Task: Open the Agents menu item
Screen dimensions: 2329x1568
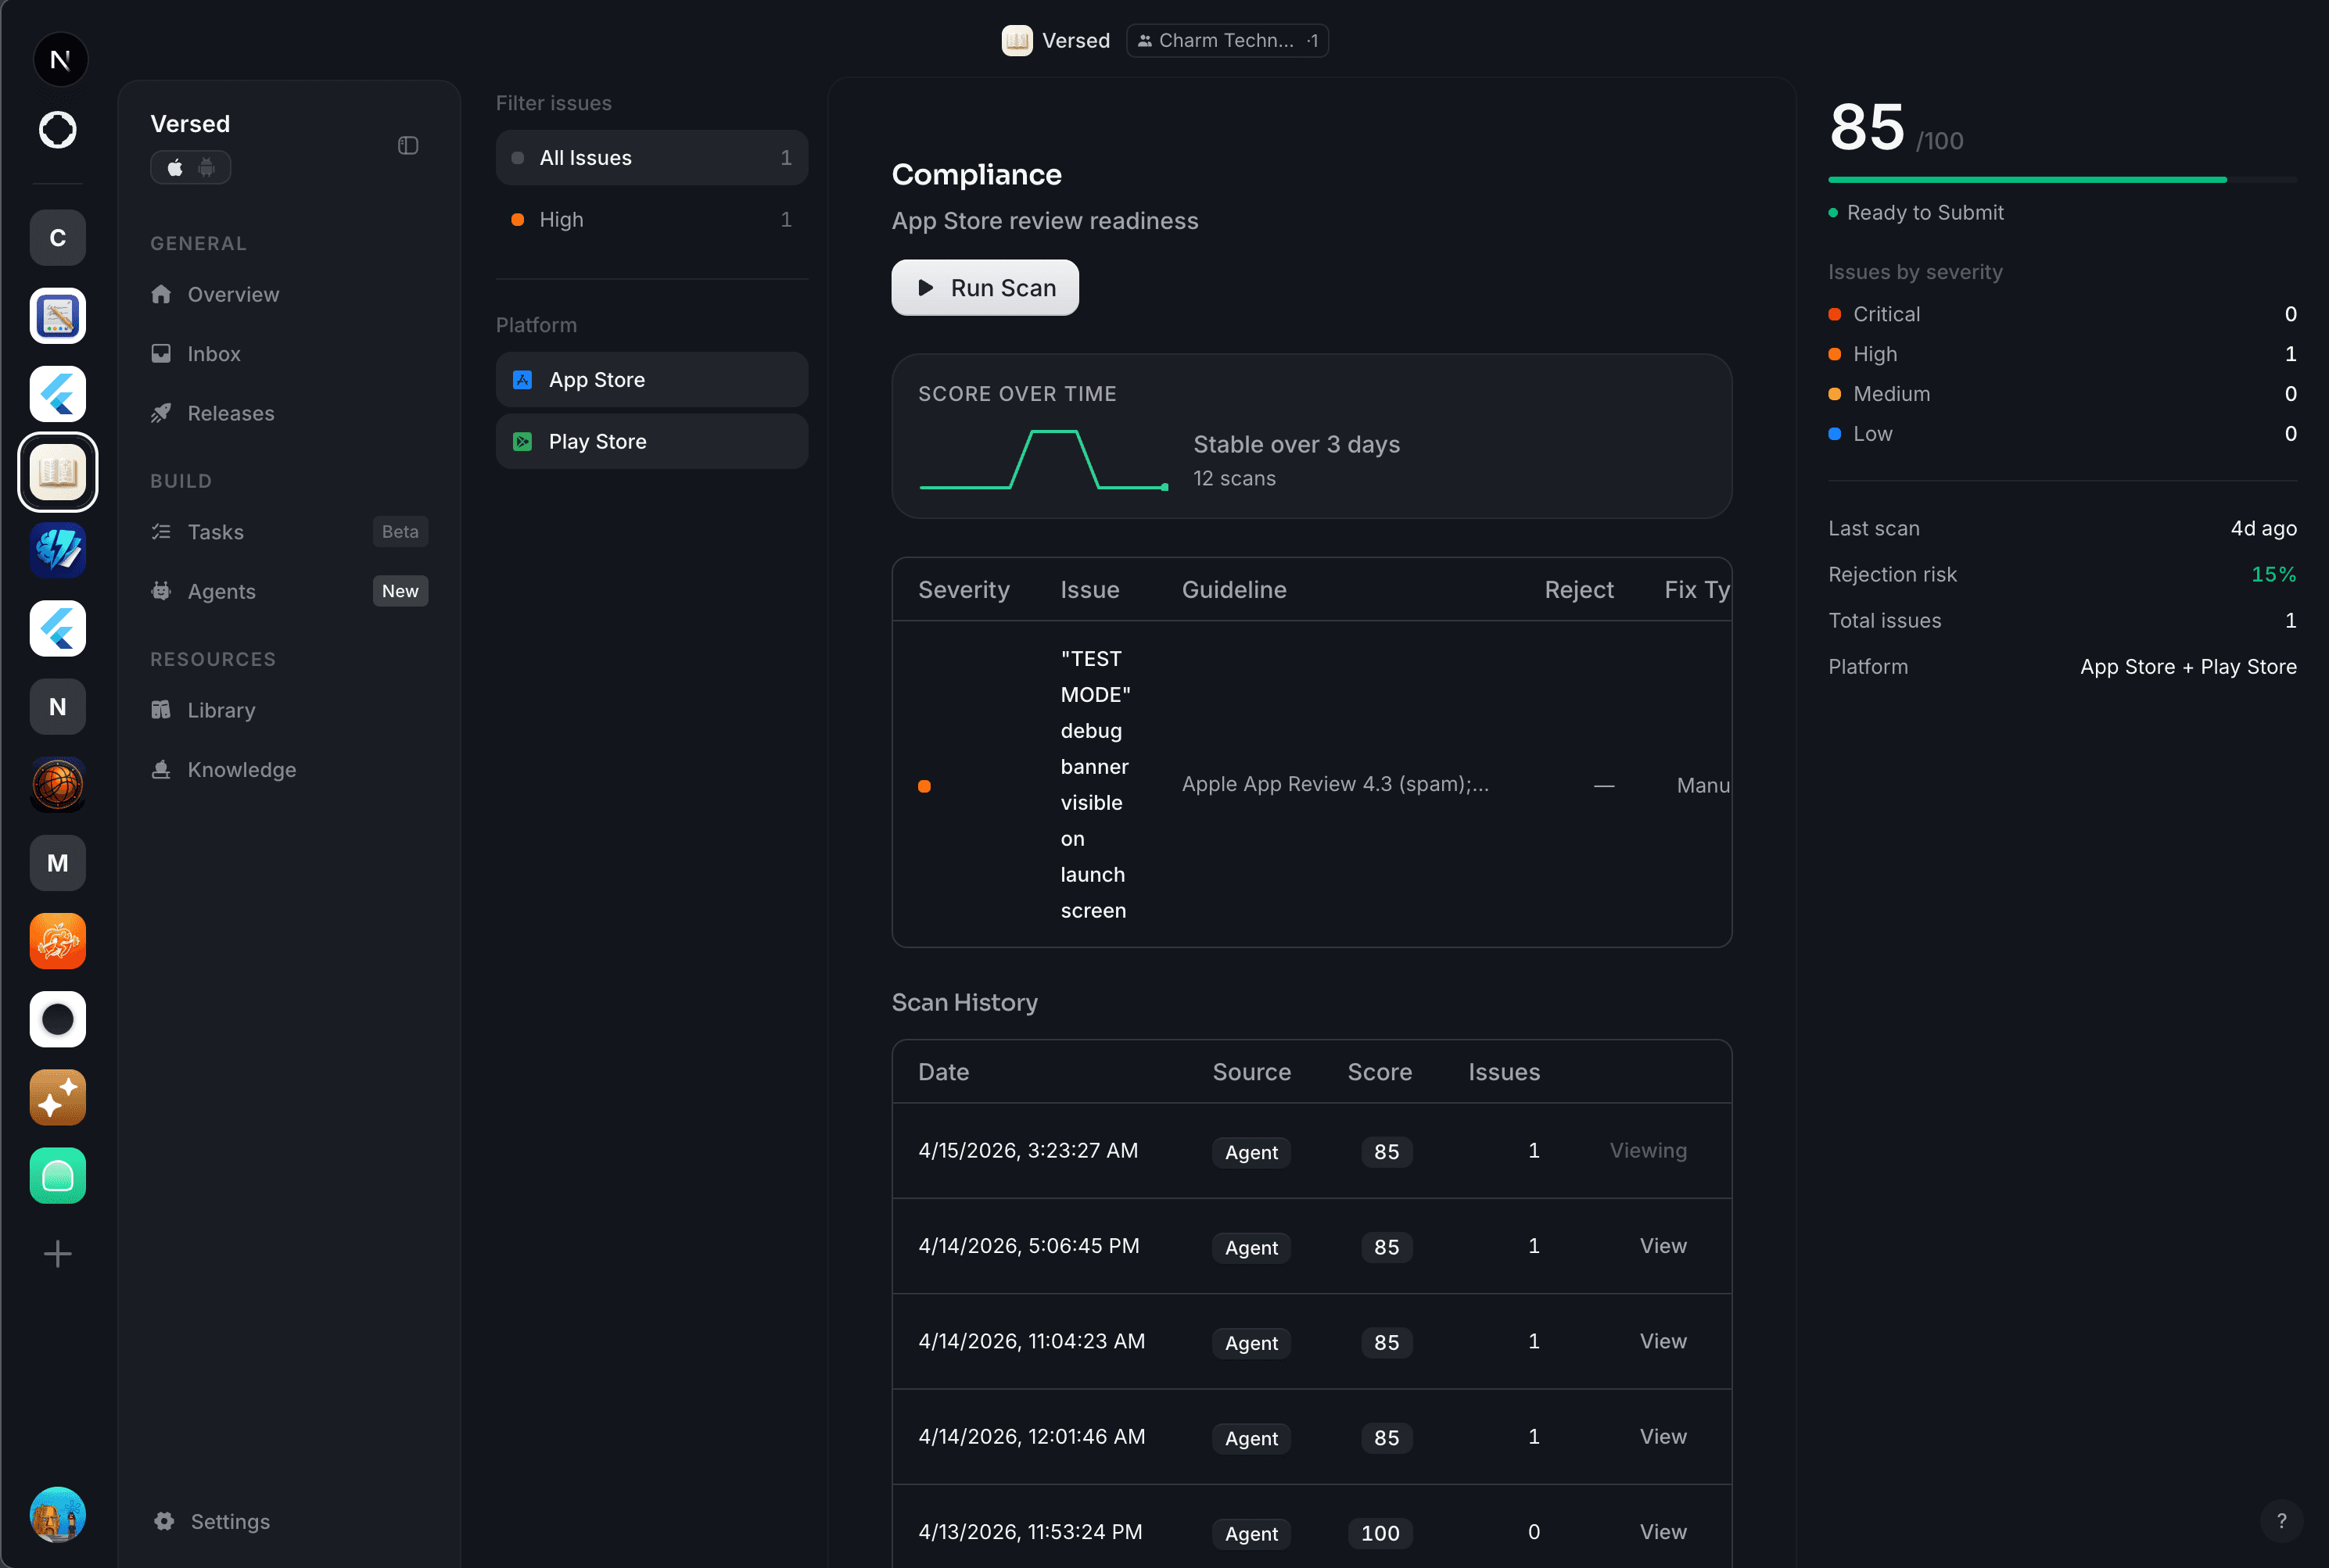Action: (221, 592)
